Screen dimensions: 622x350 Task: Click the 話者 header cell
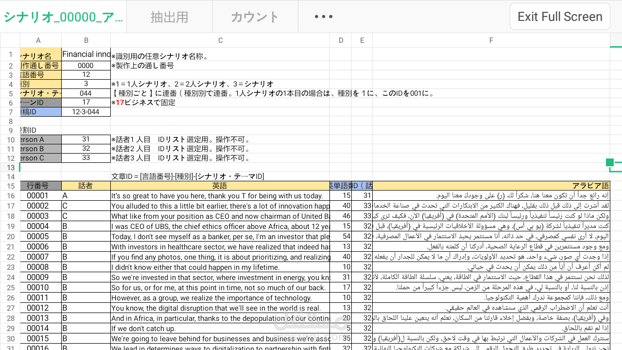[x=86, y=186]
